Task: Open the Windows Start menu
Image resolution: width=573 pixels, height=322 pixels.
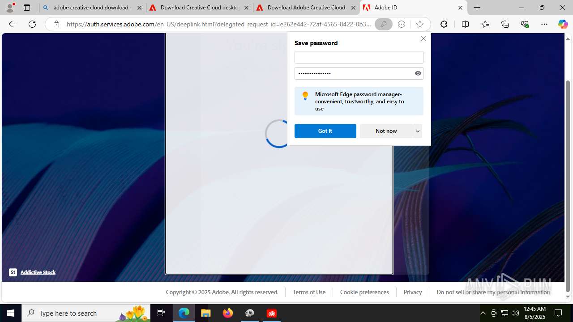Action: pos(11,313)
